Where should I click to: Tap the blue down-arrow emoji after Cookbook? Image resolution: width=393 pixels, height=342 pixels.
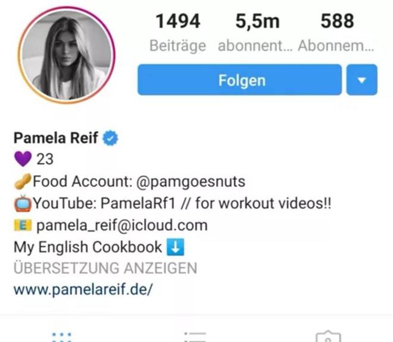coord(176,247)
